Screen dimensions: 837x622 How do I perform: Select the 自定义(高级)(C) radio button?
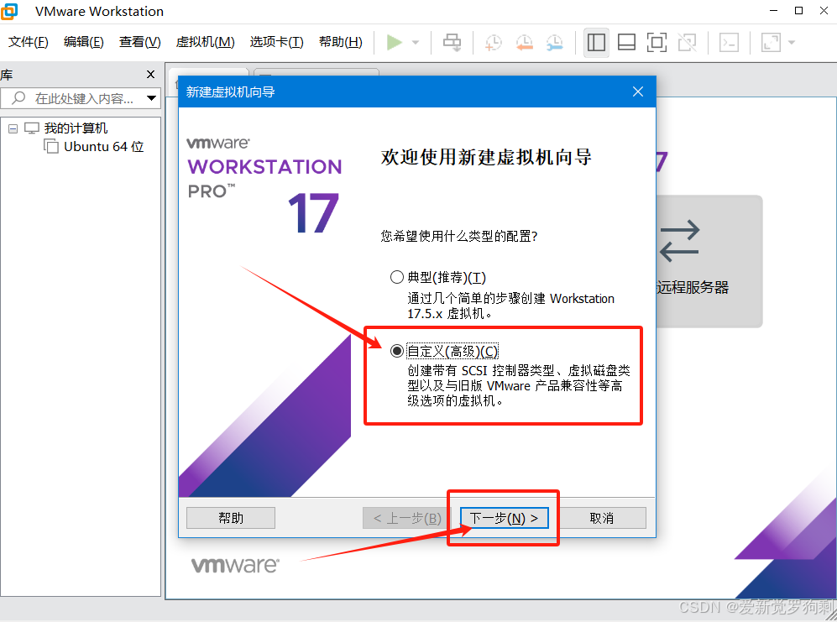pyautogui.click(x=396, y=352)
